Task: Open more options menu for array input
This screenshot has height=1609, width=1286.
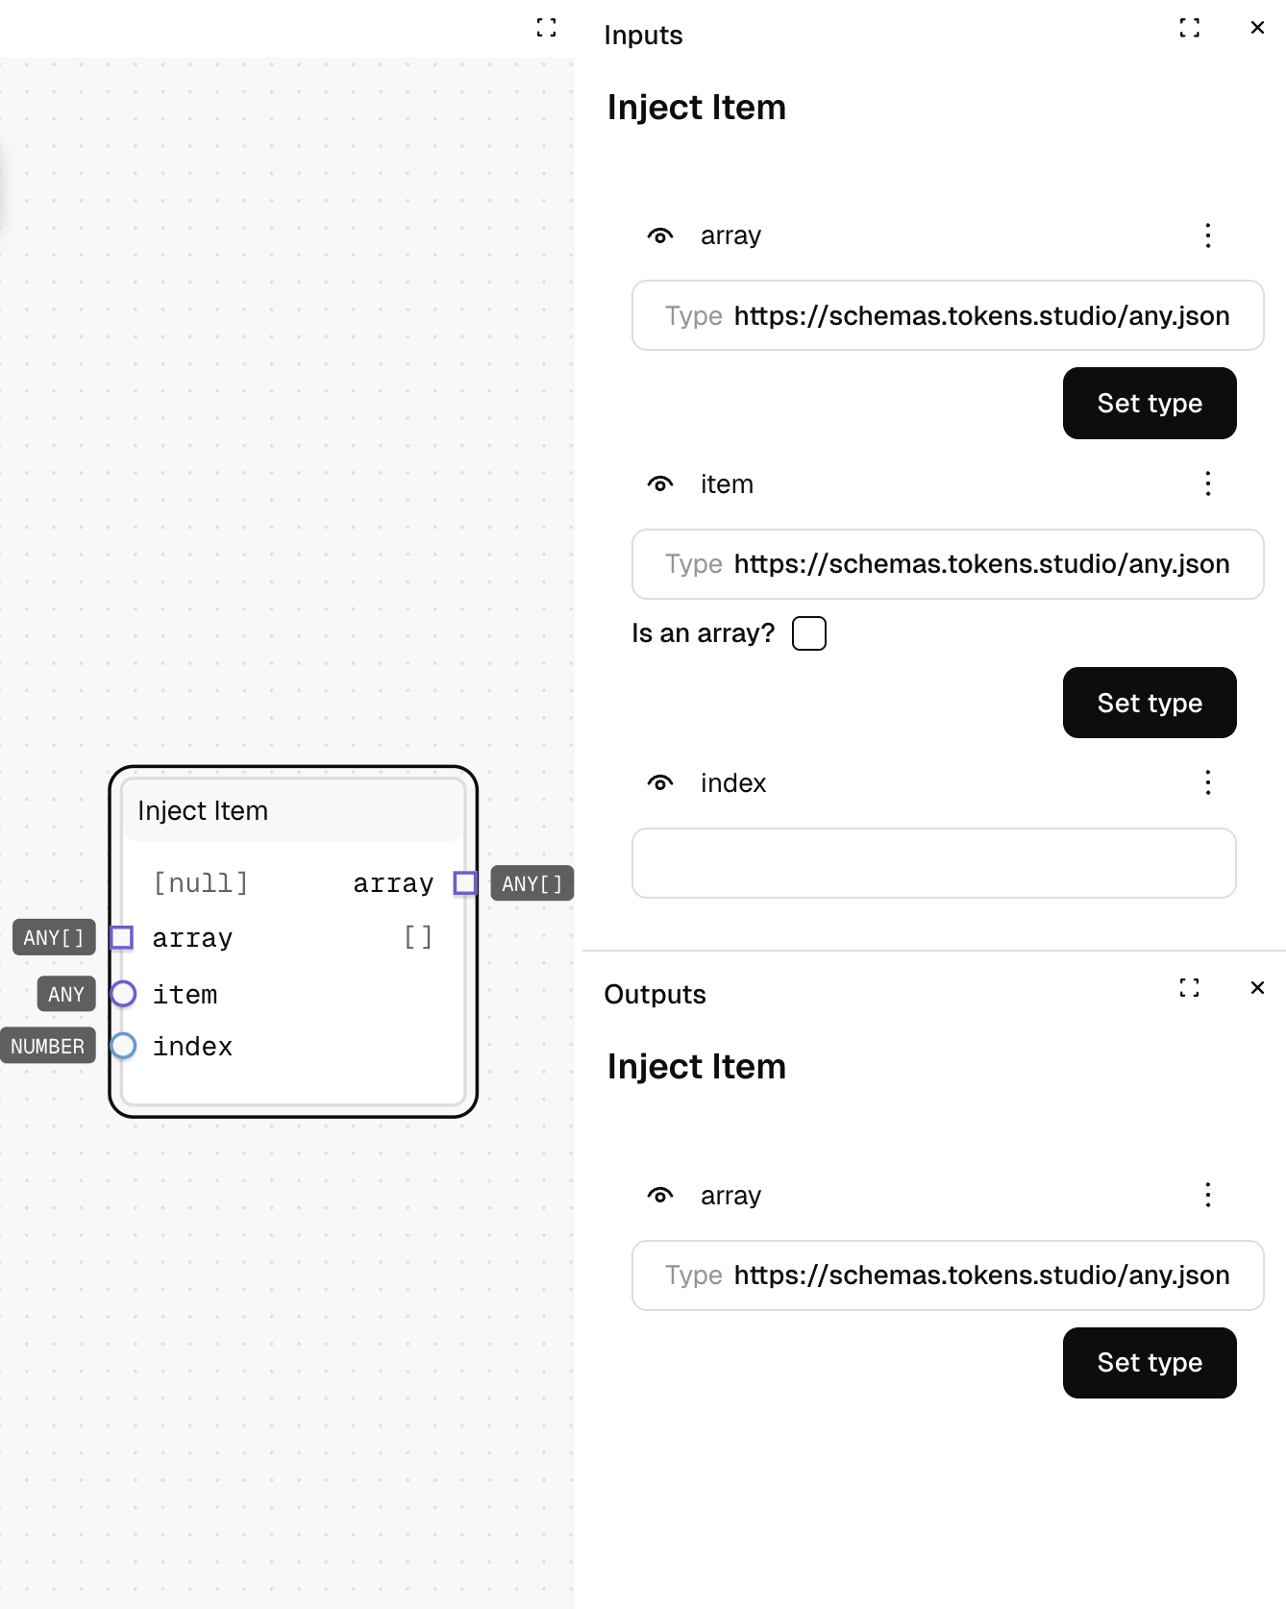Action: click(1208, 235)
